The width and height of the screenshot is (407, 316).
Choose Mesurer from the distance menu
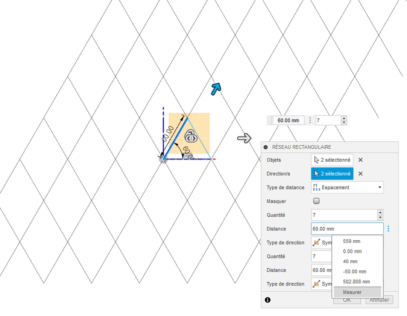(352, 292)
